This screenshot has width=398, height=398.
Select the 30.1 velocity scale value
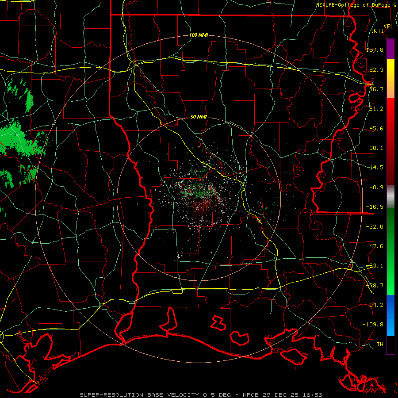coord(376,148)
